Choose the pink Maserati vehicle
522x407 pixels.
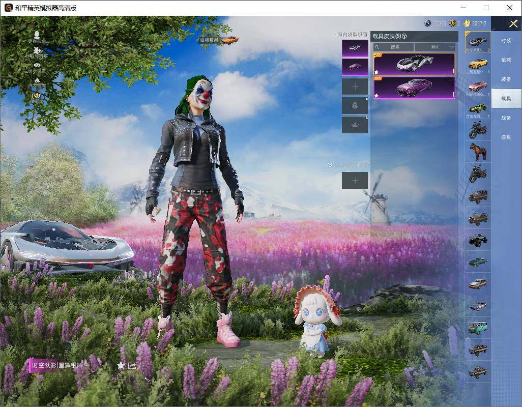pos(478,86)
